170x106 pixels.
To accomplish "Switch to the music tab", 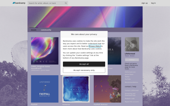I will click(34, 30).
